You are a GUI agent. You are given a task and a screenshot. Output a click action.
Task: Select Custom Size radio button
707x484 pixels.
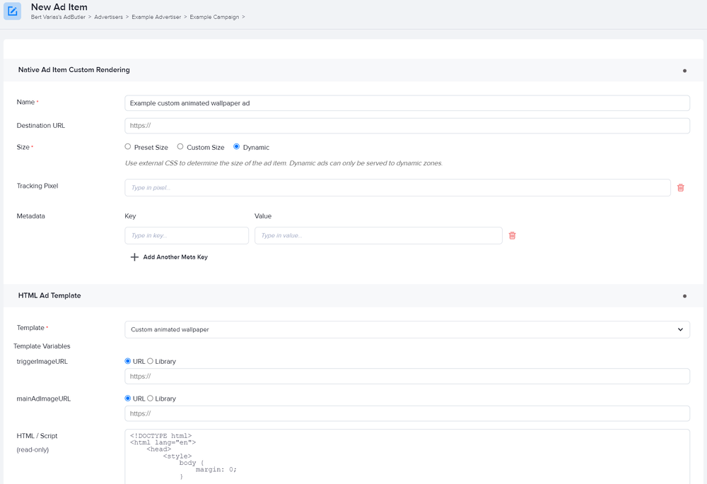click(x=180, y=146)
